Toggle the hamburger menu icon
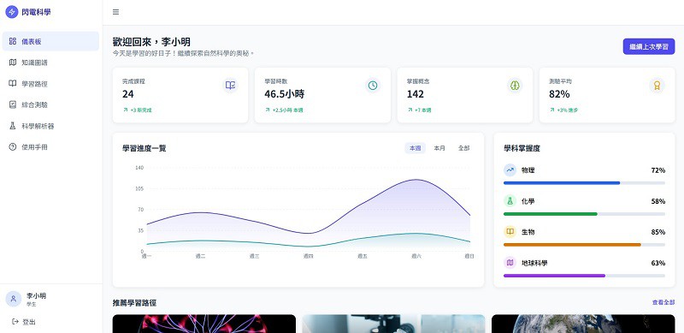Image resolution: width=684 pixels, height=333 pixels. tap(115, 12)
